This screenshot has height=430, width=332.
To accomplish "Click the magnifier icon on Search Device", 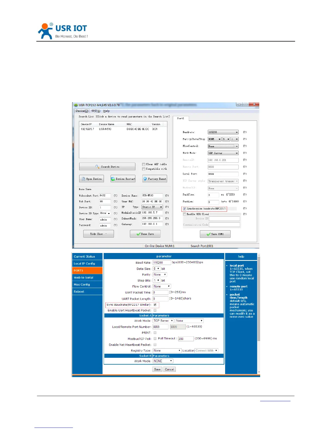I will pos(97,167).
